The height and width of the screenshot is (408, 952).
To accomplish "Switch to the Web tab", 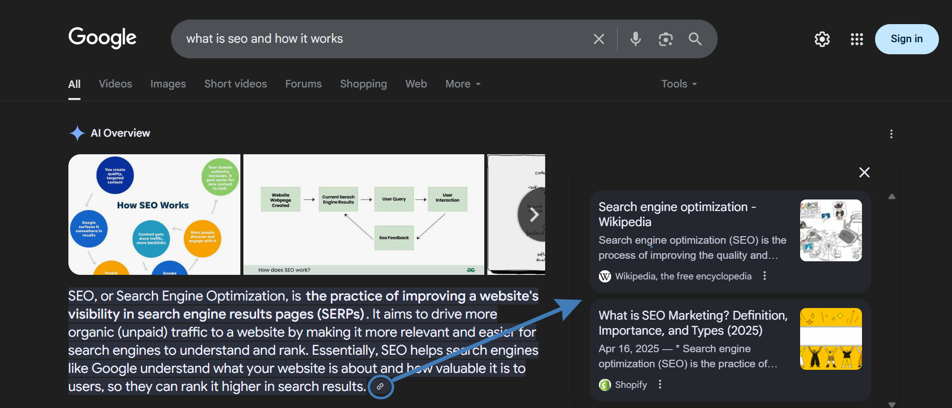I will coord(416,84).
